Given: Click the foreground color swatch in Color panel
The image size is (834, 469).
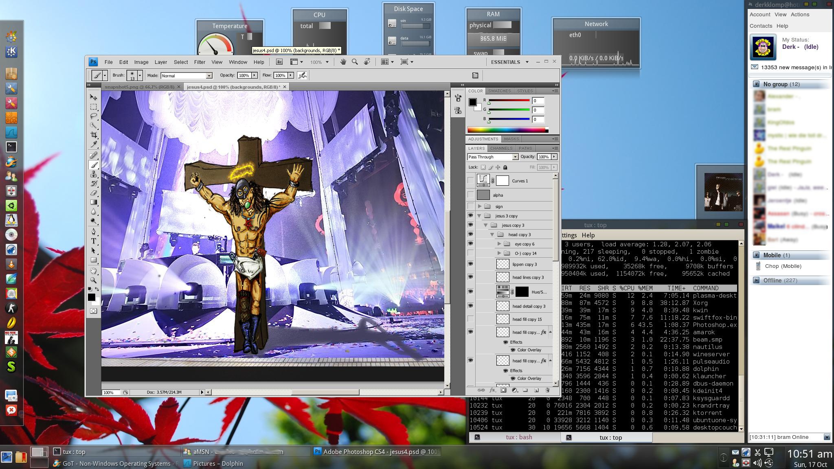Looking at the screenshot, I should pyautogui.click(x=472, y=102).
